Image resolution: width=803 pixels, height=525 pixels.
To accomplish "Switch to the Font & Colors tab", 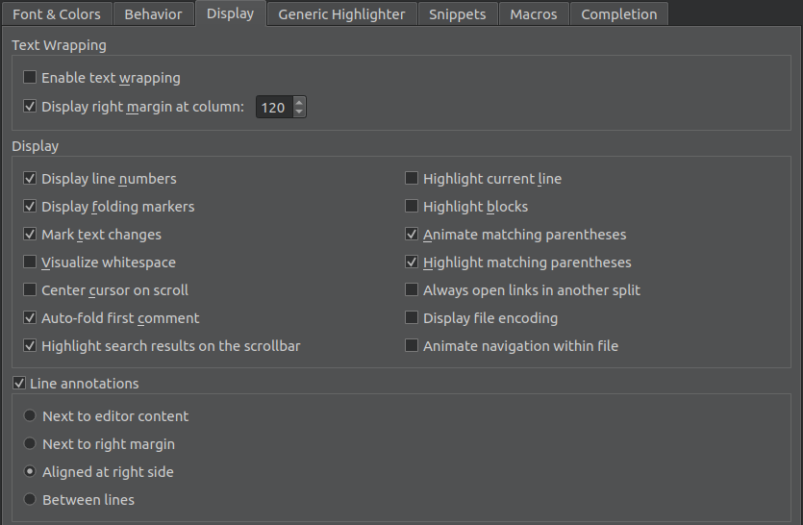I will (57, 14).
